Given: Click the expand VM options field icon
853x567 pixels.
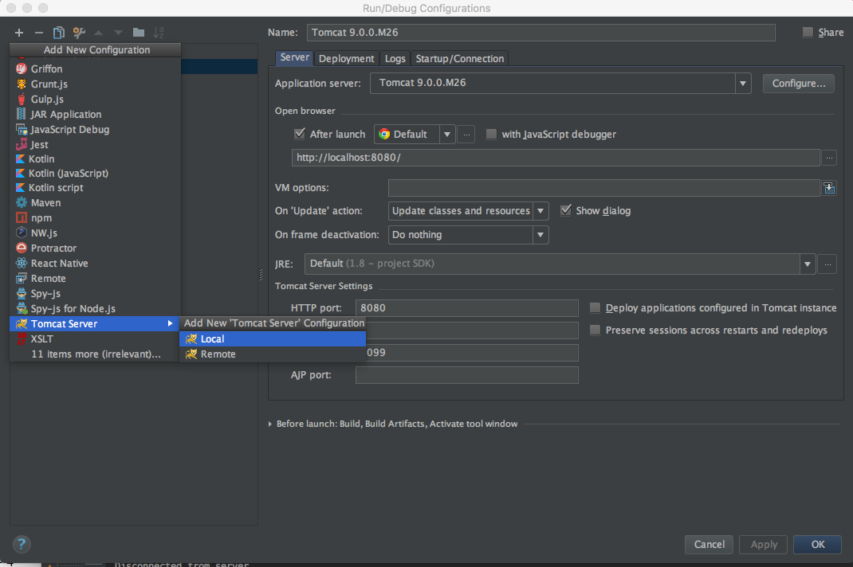Looking at the screenshot, I should 829,188.
